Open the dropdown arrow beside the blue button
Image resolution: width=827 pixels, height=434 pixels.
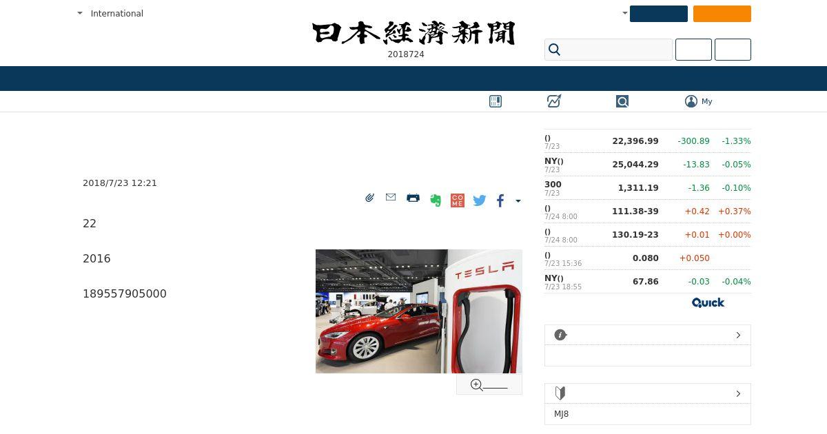point(624,13)
